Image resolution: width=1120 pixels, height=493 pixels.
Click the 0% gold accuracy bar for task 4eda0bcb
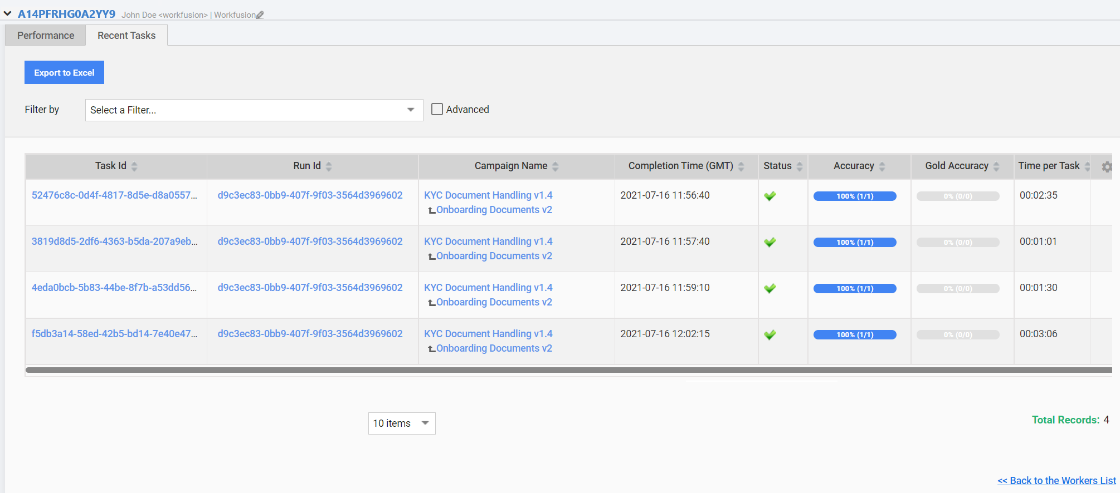point(958,288)
